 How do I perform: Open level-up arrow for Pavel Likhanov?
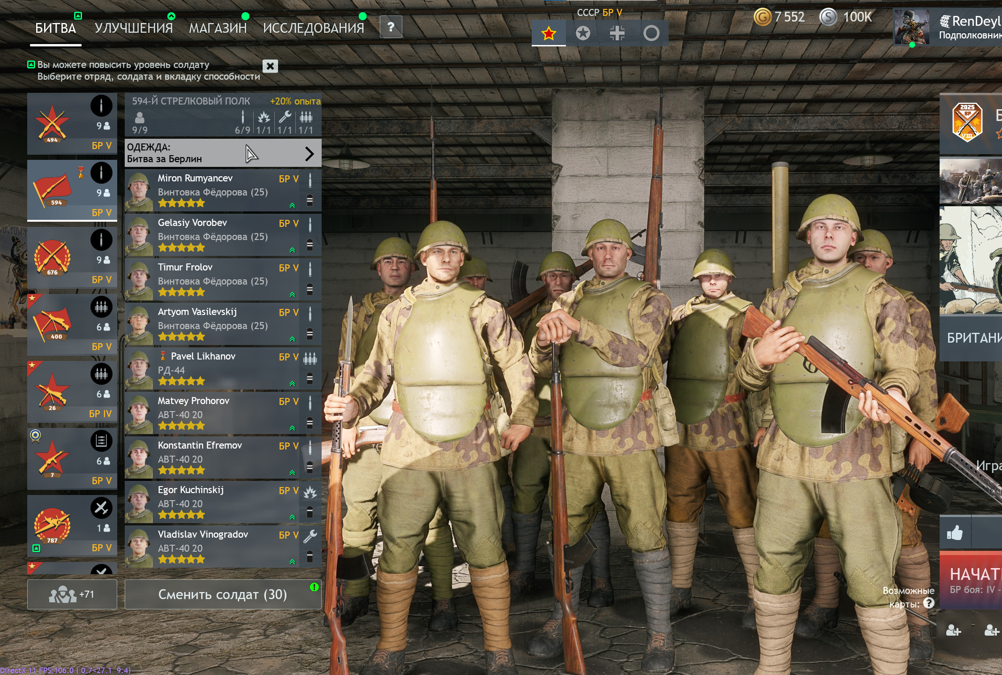[292, 383]
